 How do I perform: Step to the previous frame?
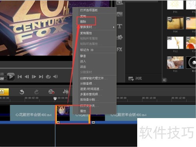point(27,77)
